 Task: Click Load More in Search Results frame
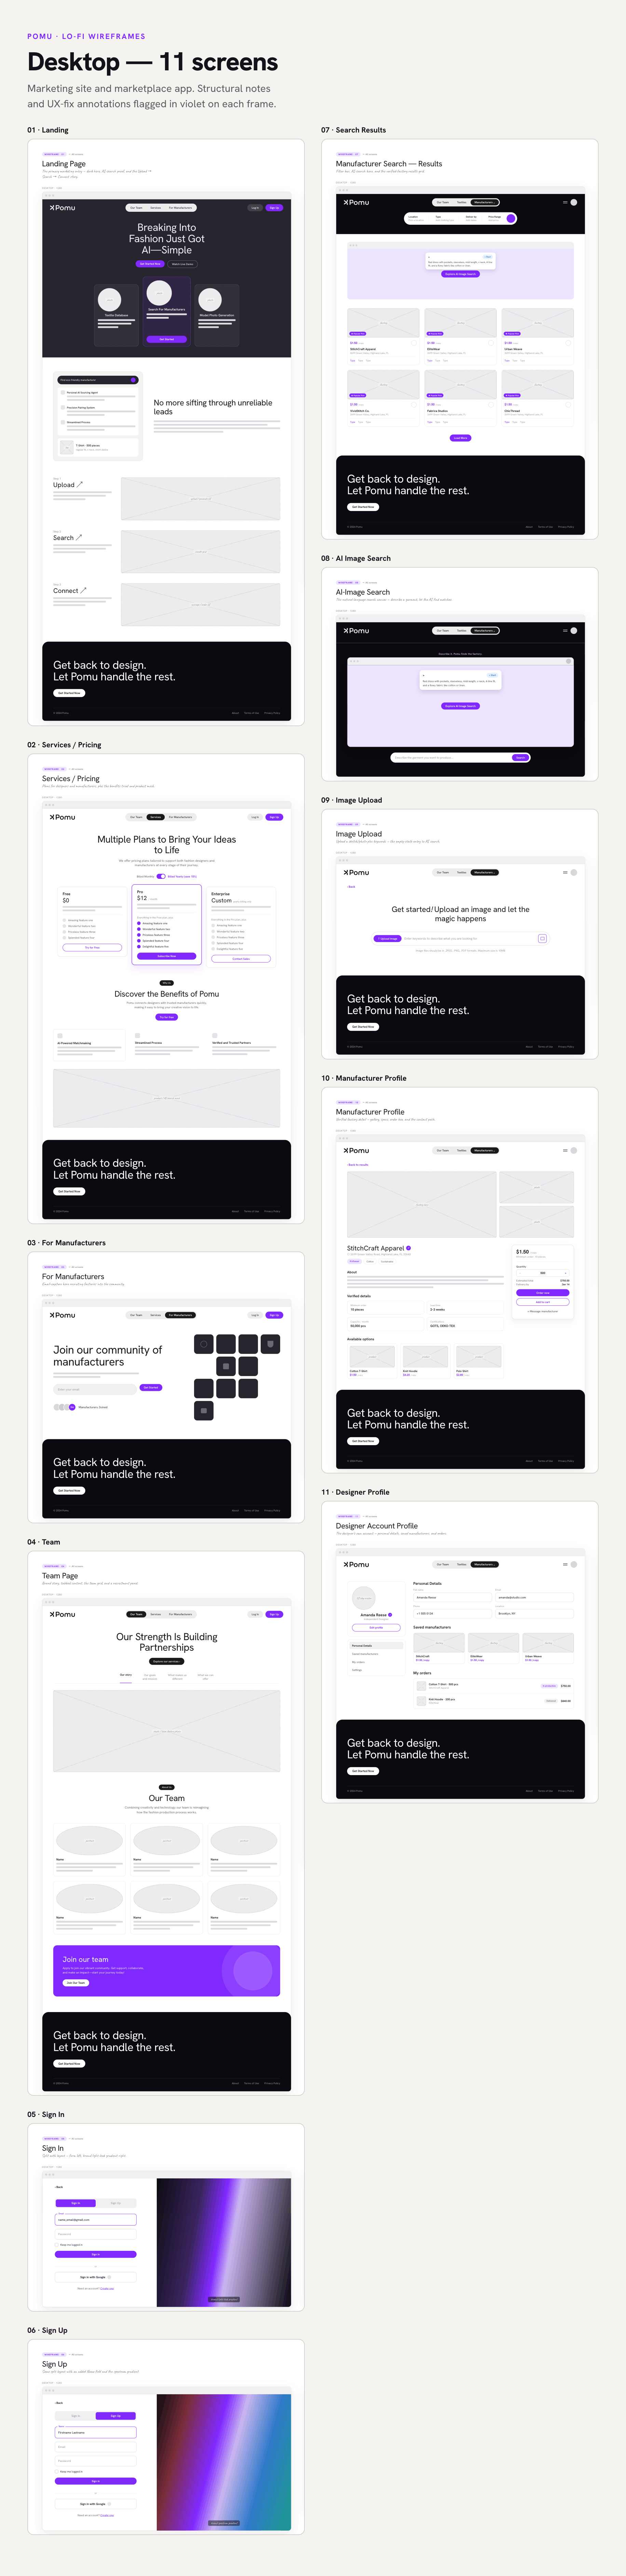click(x=461, y=438)
